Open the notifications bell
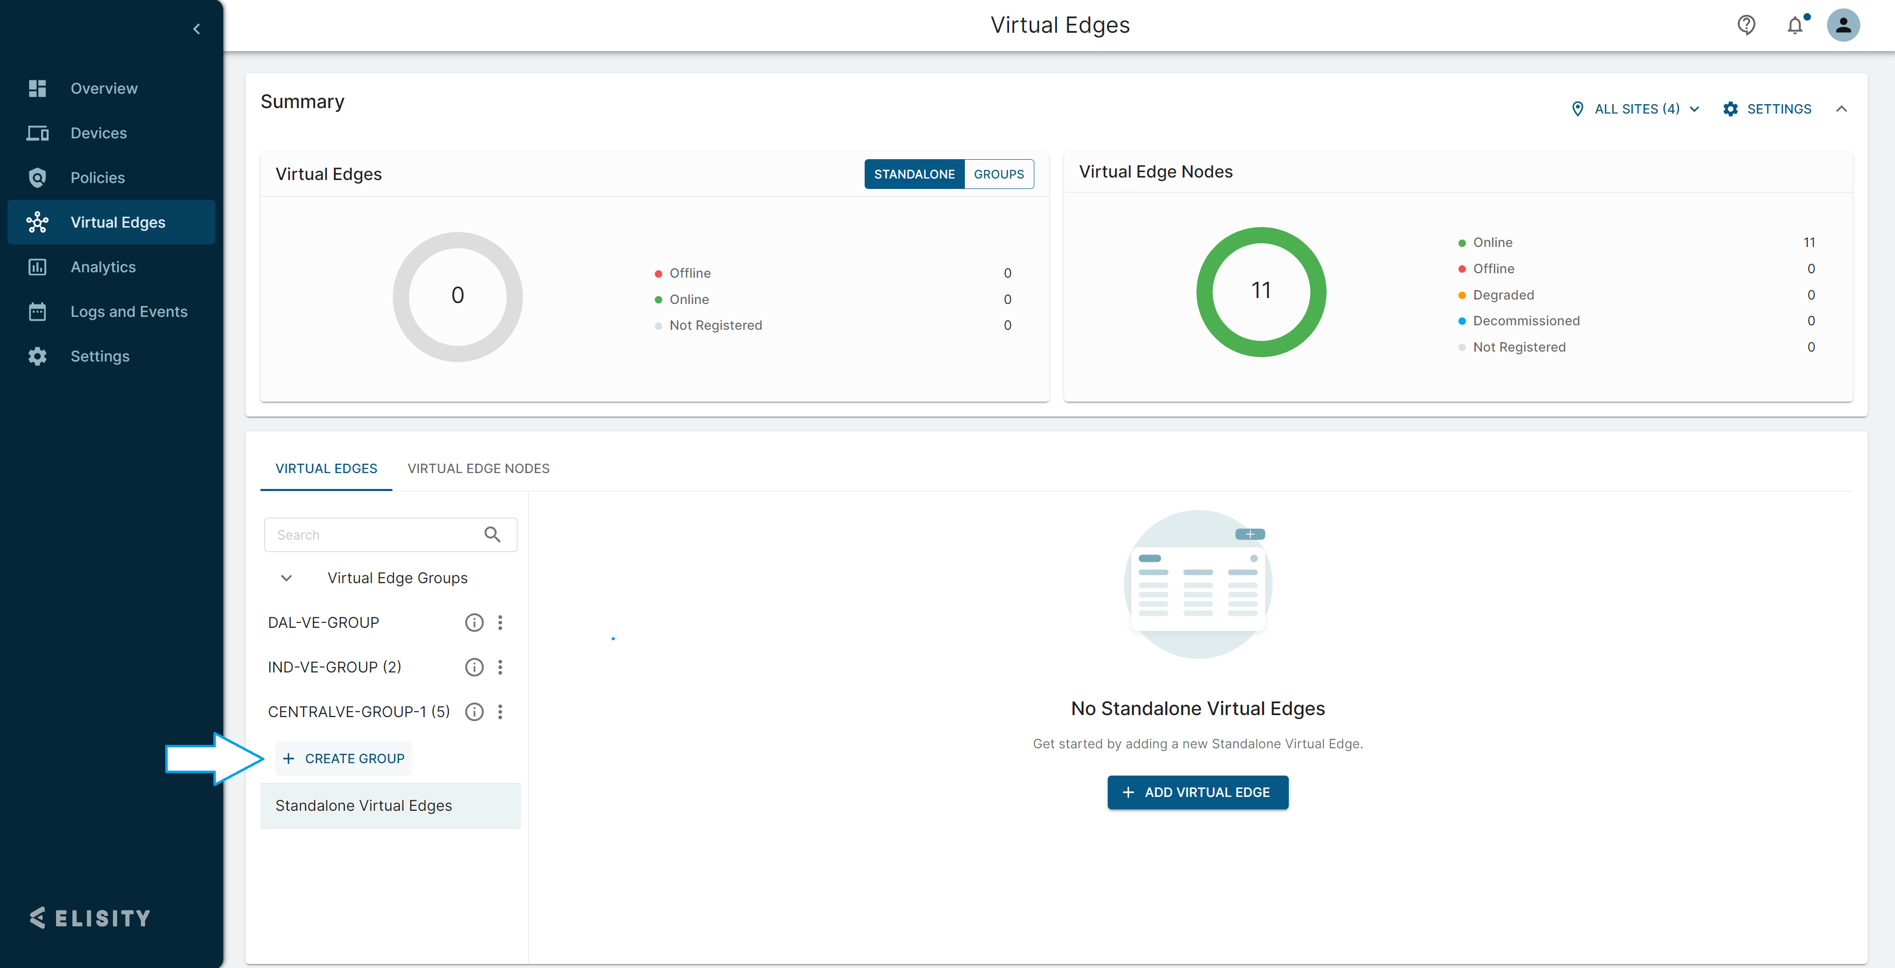 [x=1795, y=25]
